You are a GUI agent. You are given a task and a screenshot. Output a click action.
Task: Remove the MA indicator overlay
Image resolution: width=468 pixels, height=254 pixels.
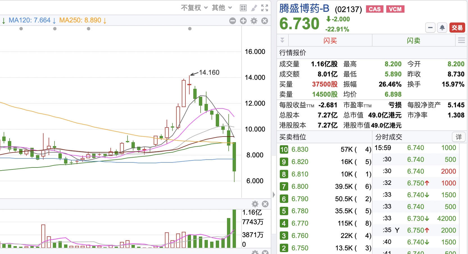[265, 21]
